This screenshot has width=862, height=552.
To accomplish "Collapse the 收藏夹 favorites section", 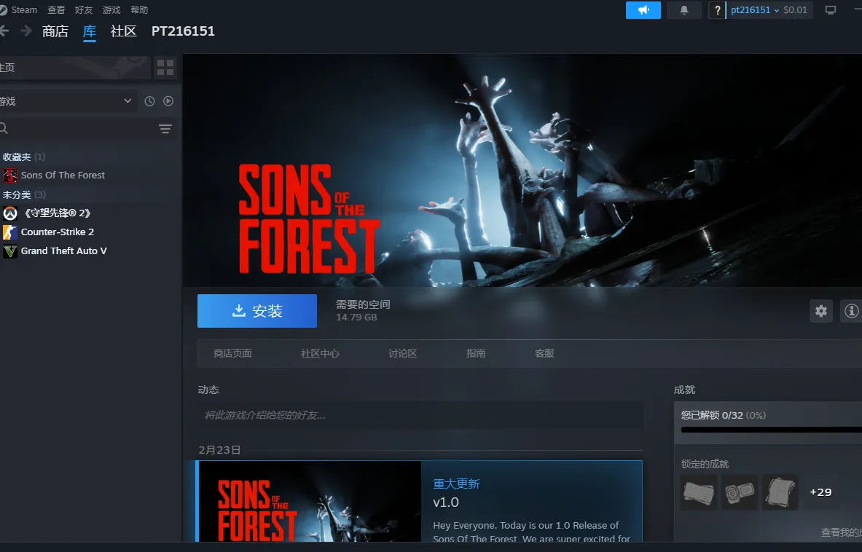I will click(x=17, y=157).
